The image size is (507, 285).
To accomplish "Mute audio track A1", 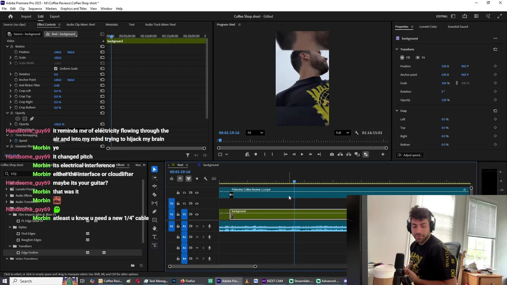I will (x=197, y=226).
